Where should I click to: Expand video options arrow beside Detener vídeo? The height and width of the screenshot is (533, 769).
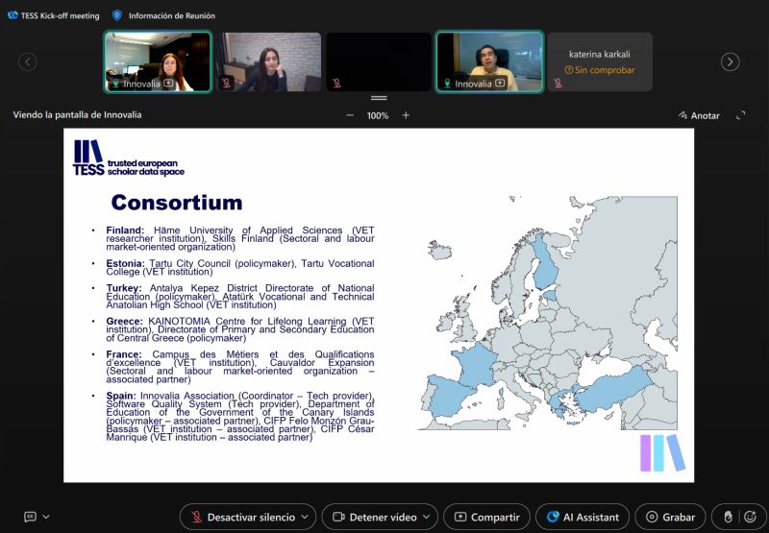426,517
